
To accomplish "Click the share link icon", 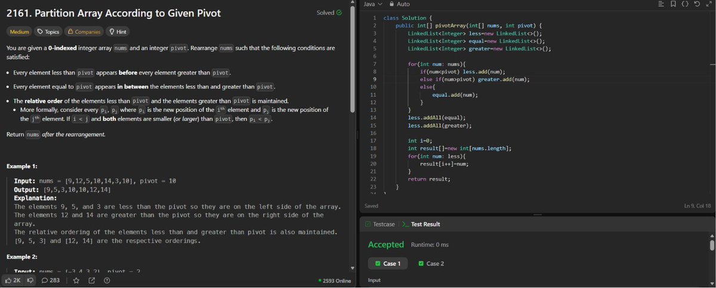I will pos(91,280).
